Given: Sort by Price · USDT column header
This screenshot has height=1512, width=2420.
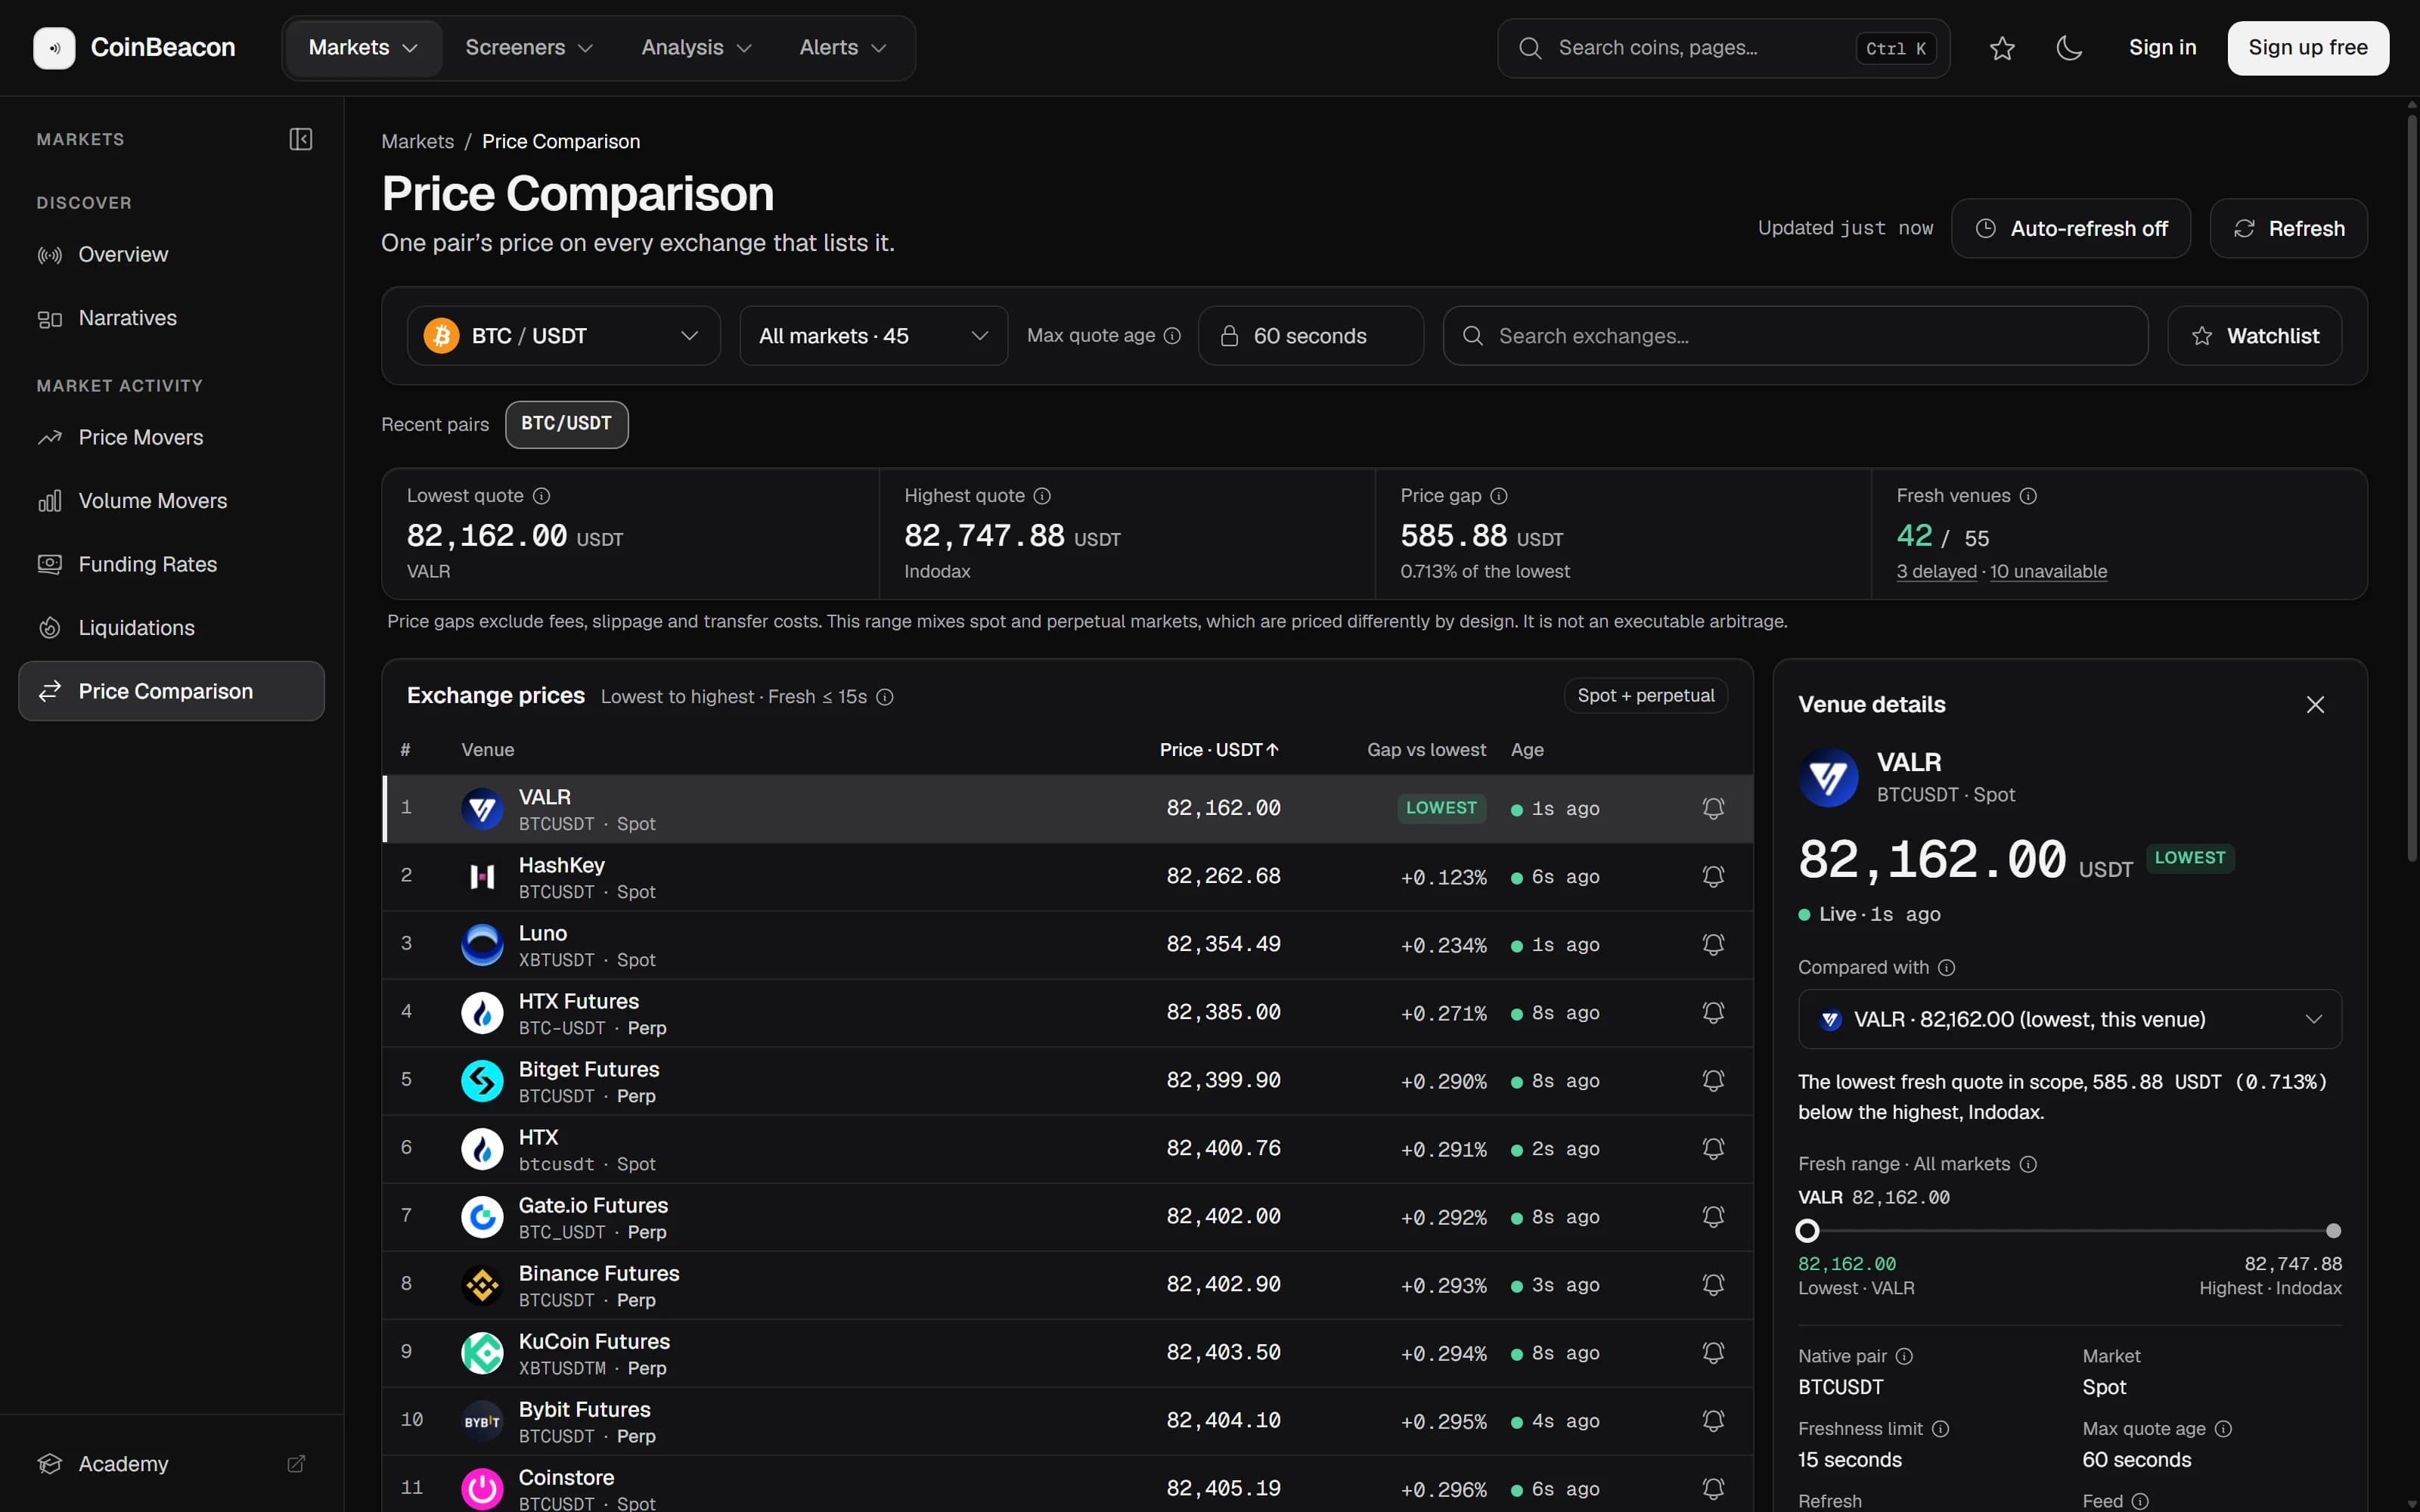Looking at the screenshot, I should tap(1219, 750).
